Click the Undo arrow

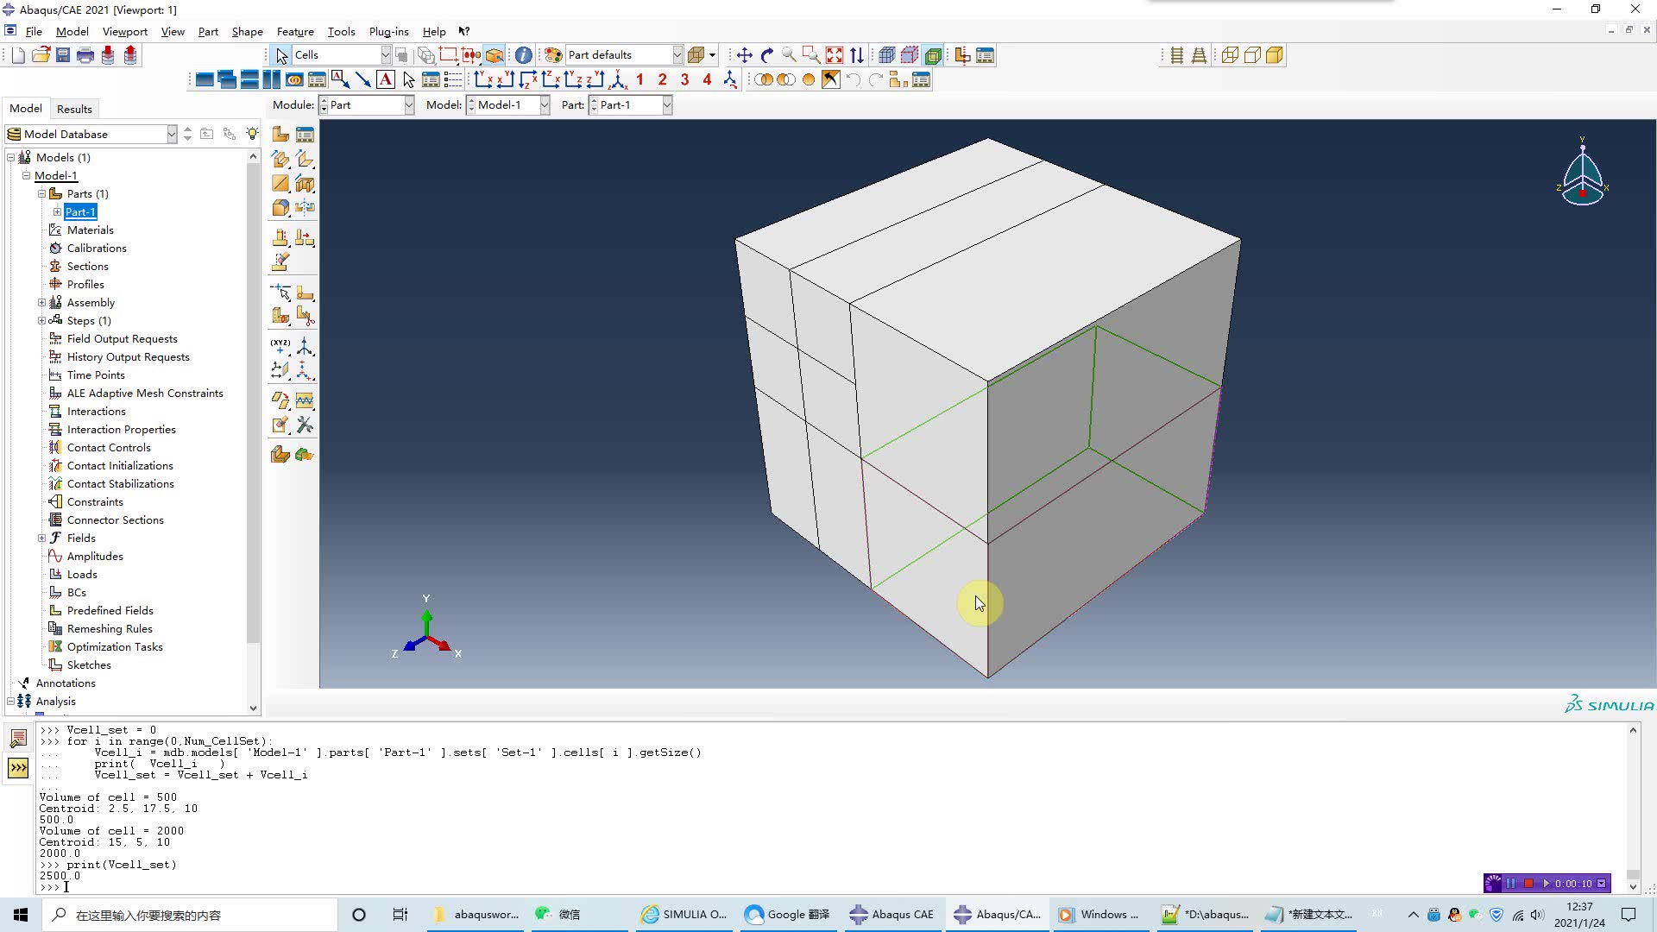pos(854,79)
